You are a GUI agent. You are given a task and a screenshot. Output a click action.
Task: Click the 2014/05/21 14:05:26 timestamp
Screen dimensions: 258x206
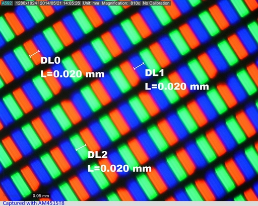point(60,3)
